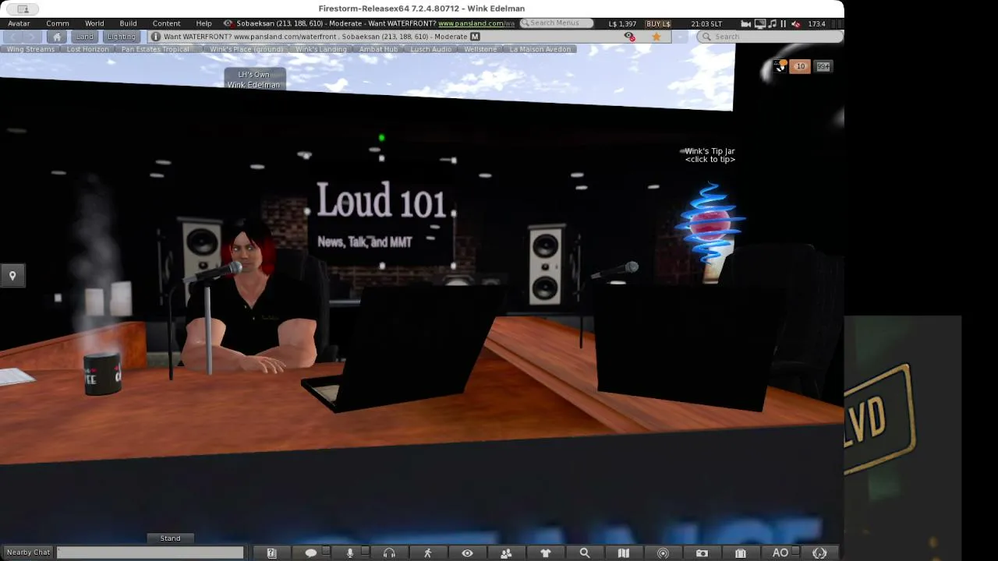Click the Moderate maturity rating M icon
This screenshot has height=561, width=998.
(475, 37)
